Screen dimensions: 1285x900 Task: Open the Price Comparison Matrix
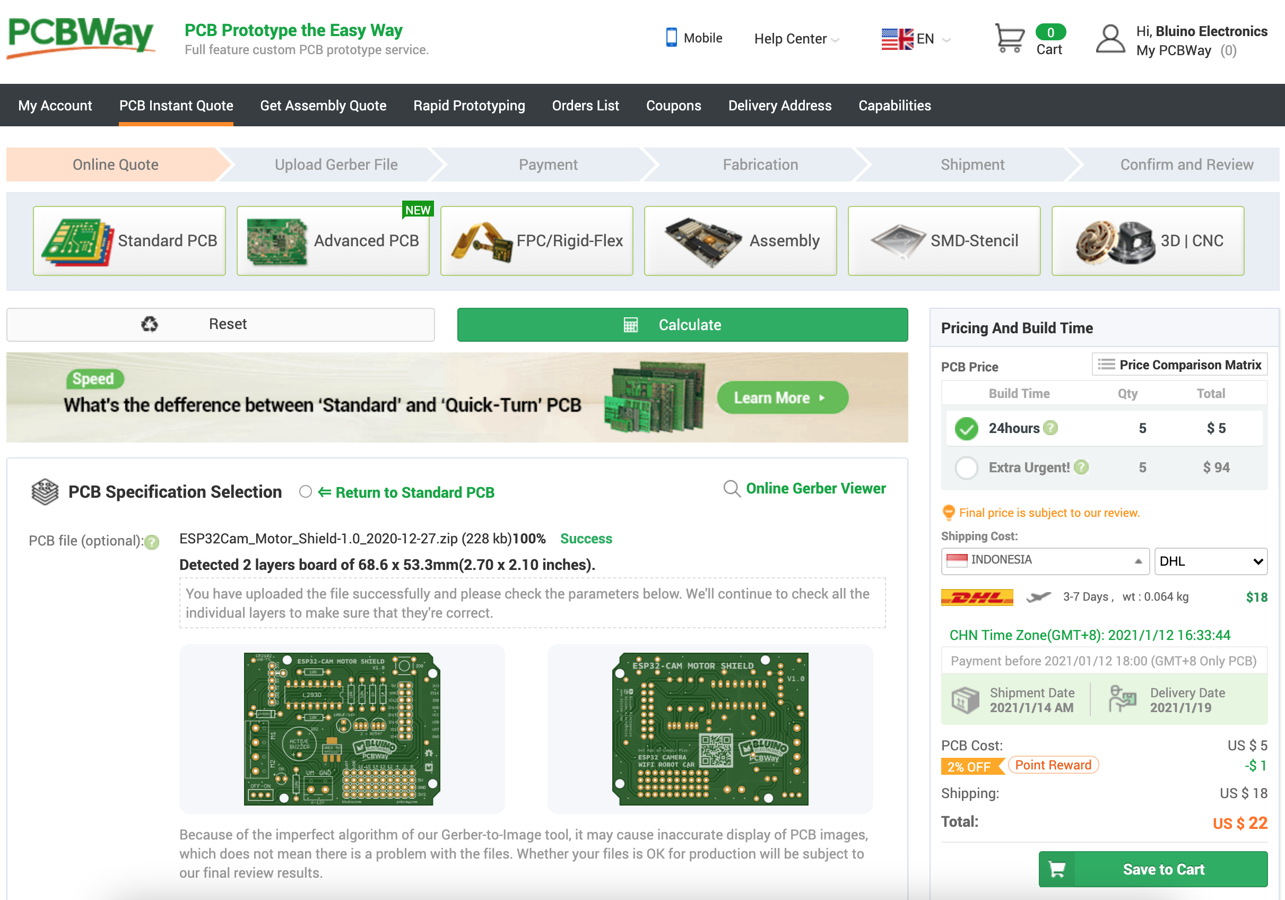pos(1179,365)
